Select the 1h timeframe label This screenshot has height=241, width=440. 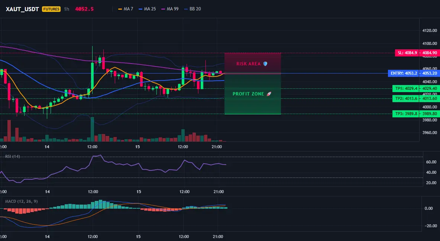click(67, 9)
